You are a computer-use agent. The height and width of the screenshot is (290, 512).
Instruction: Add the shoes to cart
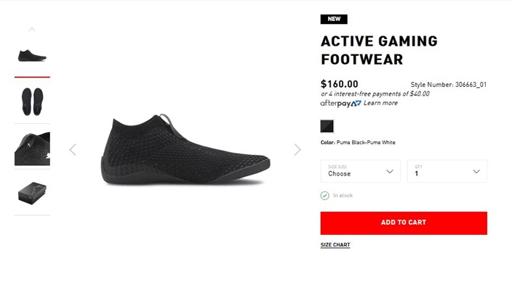click(404, 223)
